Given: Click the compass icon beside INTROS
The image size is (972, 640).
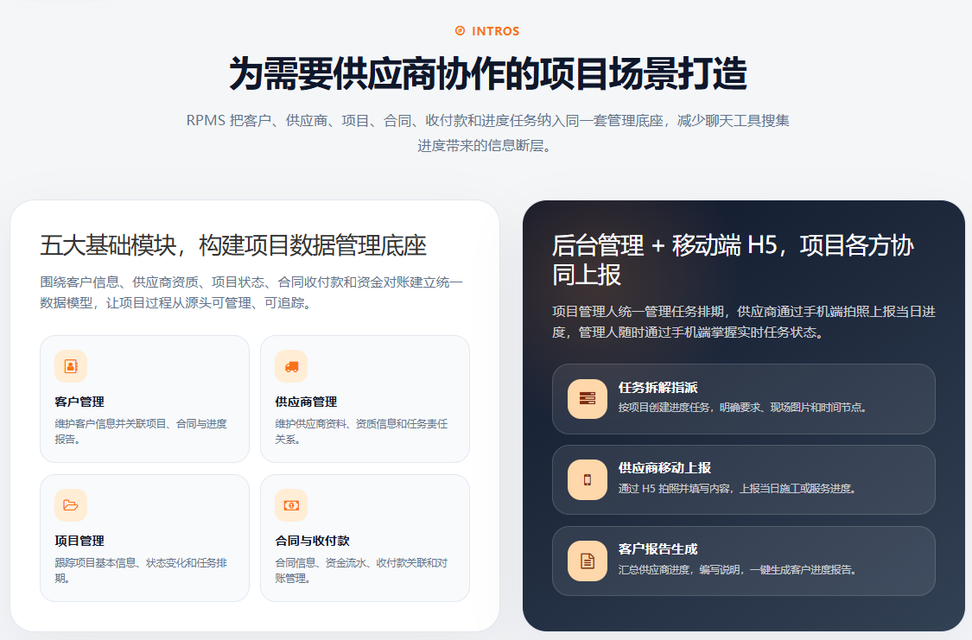Looking at the screenshot, I should [460, 31].
